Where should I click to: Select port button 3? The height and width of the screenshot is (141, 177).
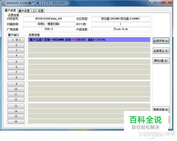point(16,50)
